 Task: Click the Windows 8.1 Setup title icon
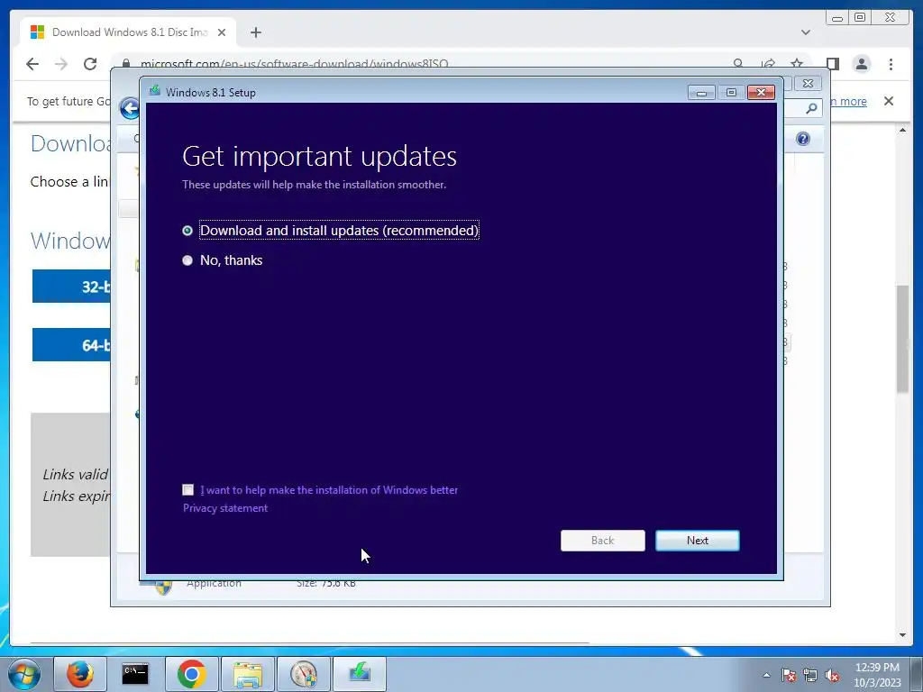tap(155, 91)
